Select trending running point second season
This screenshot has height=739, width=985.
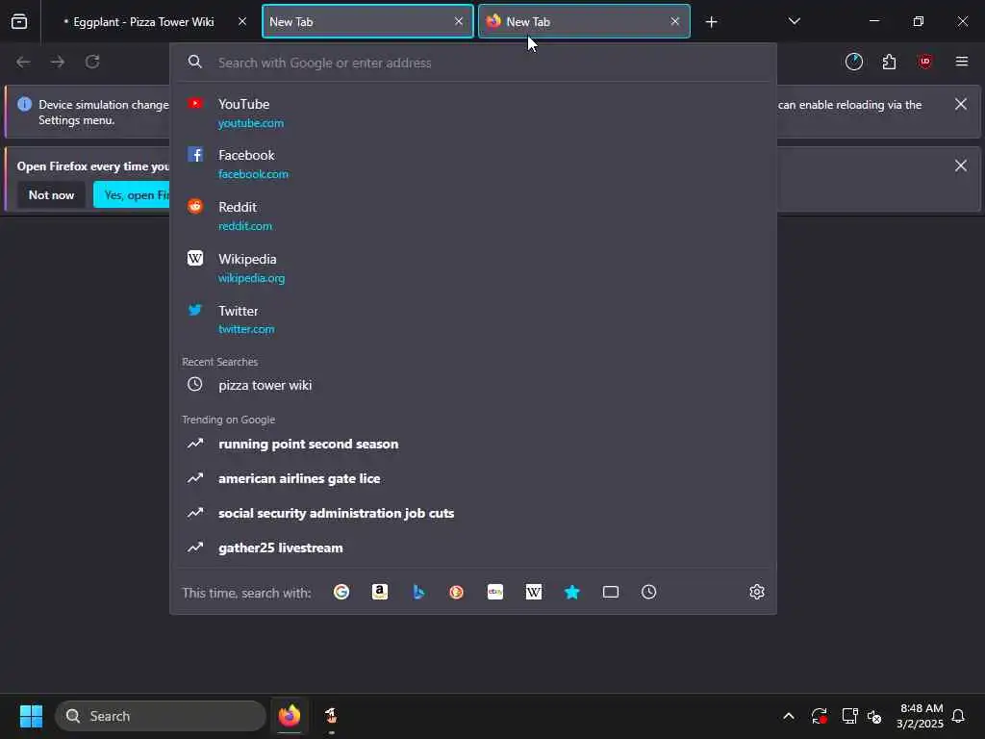click(473, 444)
